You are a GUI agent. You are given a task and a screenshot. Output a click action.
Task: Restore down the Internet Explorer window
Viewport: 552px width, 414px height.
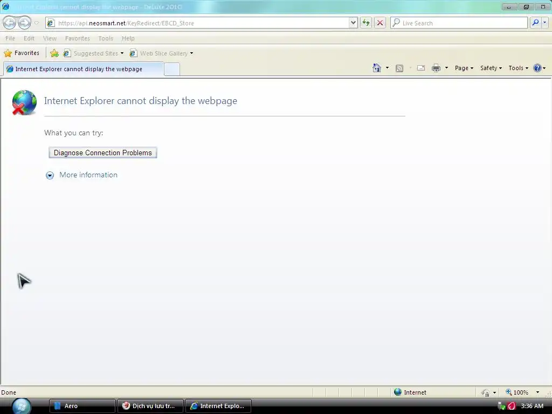click(526, 6)
